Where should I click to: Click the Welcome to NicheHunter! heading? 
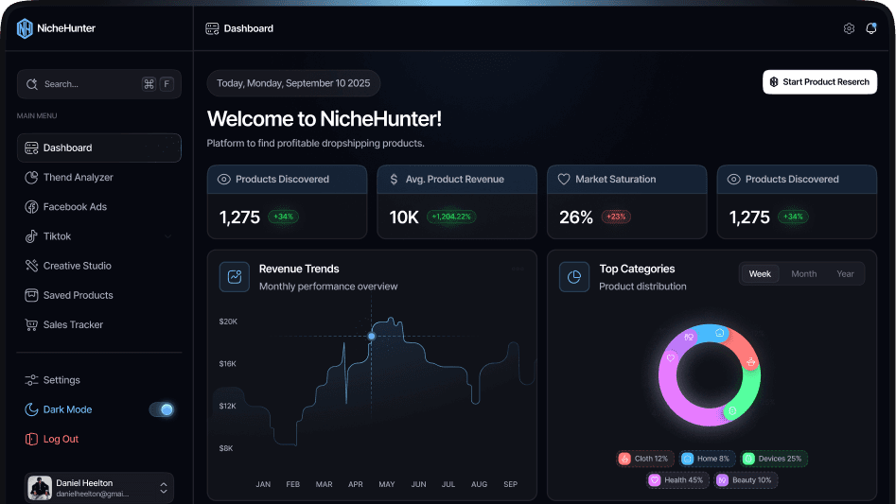tap(324, 119)
